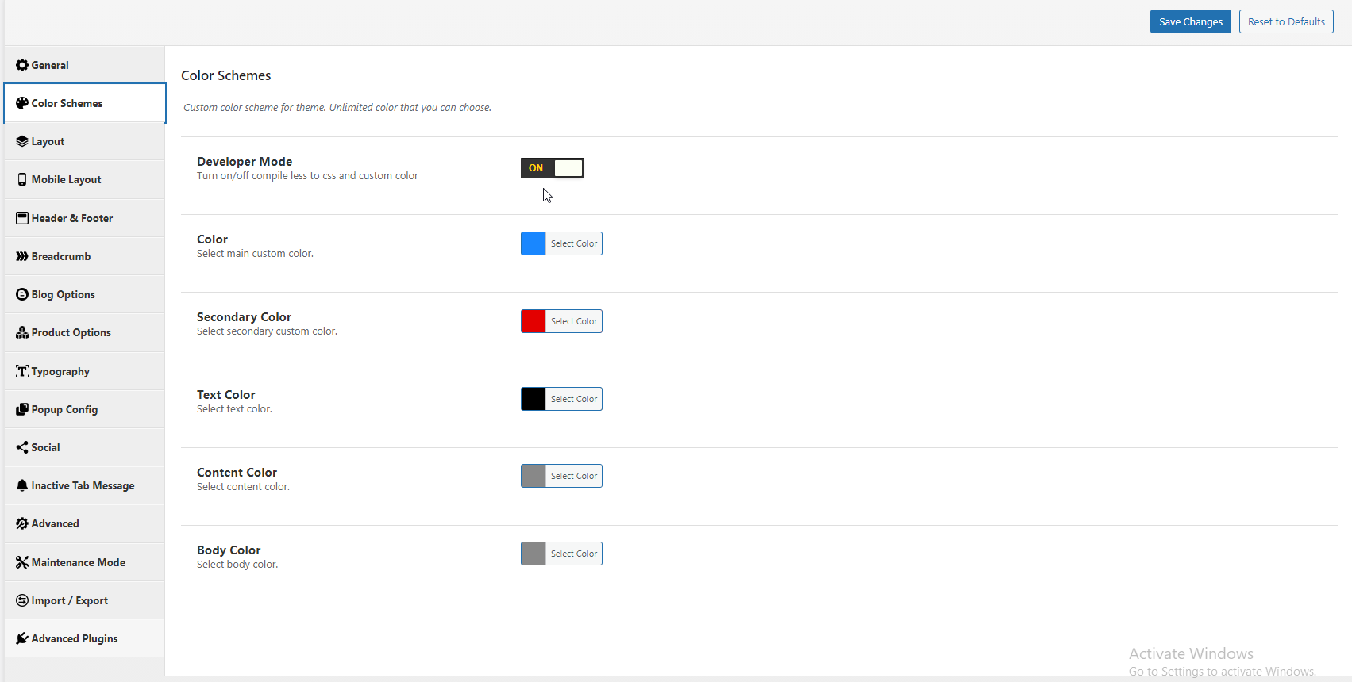This screenshot has width=1352, height=682.
Task: Click the gear icon beside General
Action: tap(22, 65)
